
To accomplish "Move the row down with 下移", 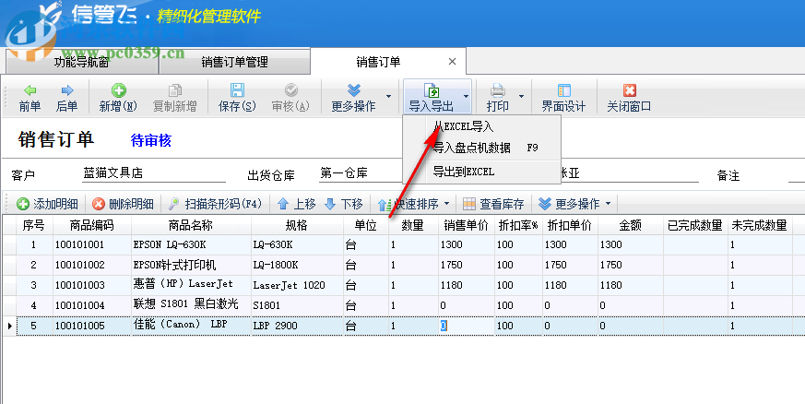I will (x=344, y=204).
